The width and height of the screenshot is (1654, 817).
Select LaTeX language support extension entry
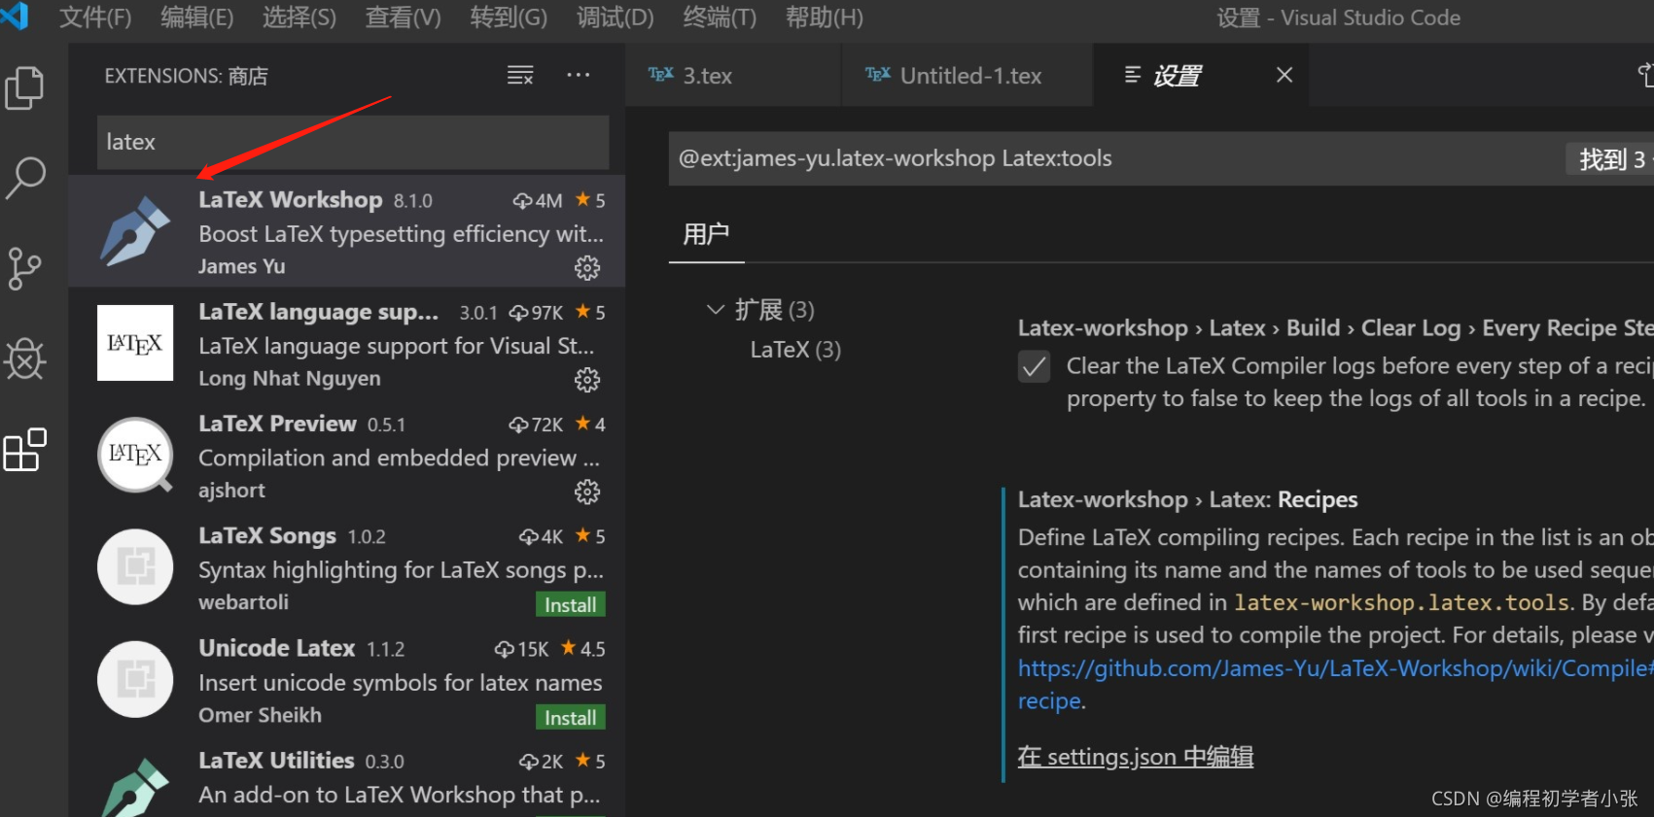click(346, 343)
